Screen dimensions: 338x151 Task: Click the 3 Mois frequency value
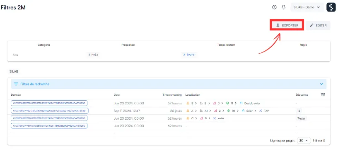(x=93, y=55)
